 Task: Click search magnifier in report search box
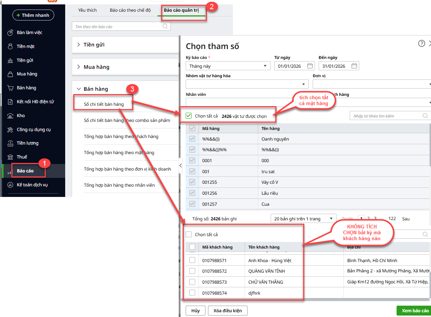click(x=165, y=26)
